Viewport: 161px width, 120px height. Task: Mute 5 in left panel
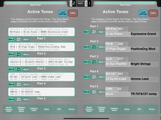[x=26, y=99]
